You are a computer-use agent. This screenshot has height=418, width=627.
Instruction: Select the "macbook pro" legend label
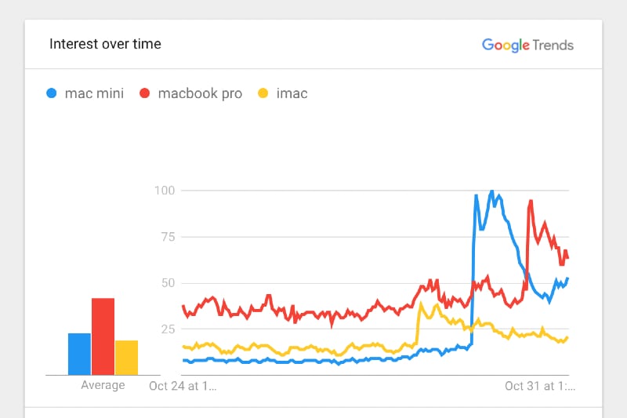(x=200, y=93)
